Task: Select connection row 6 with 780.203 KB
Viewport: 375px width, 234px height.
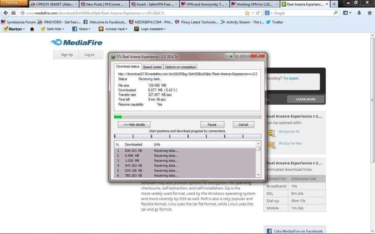Action: click(x=185, y=176)
